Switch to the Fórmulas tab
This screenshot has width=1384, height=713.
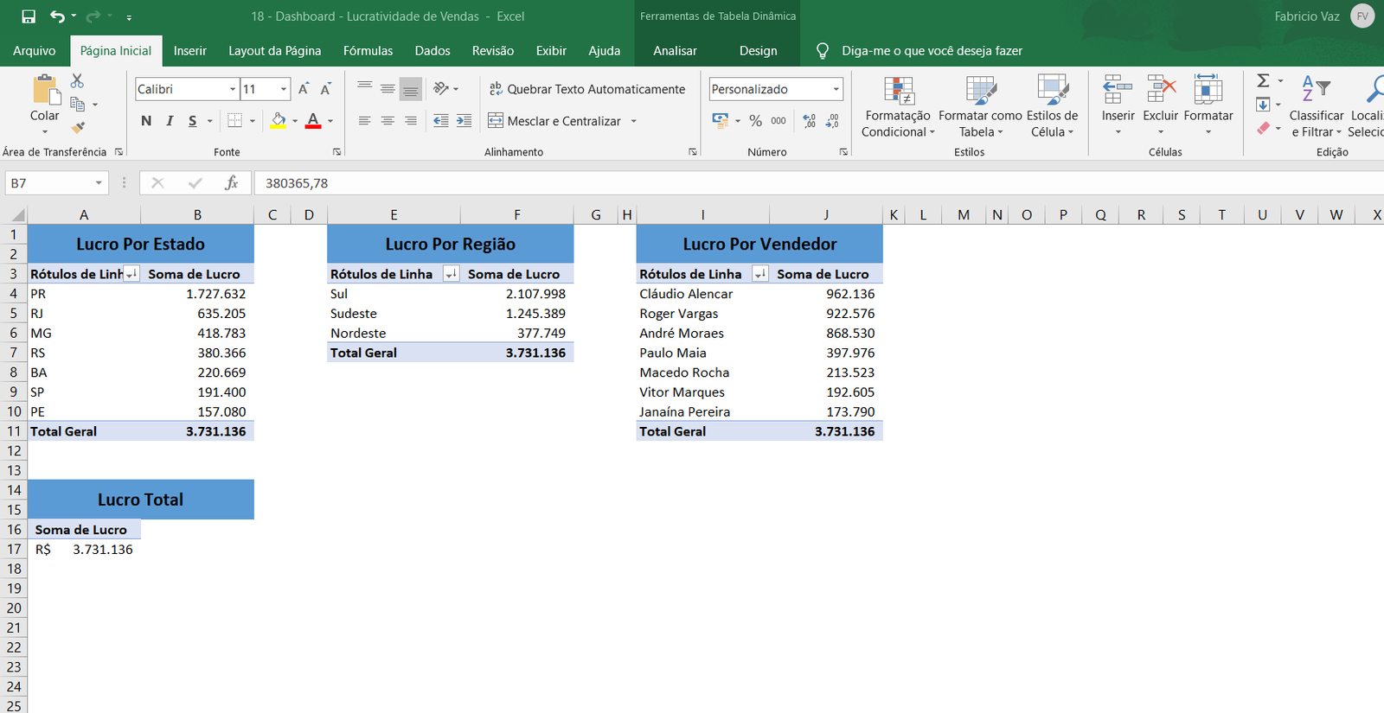(368, 51)
